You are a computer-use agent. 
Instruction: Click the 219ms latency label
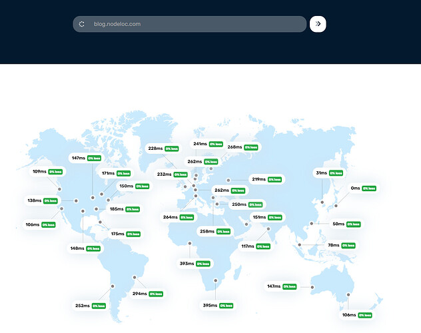tap(259, 179)
